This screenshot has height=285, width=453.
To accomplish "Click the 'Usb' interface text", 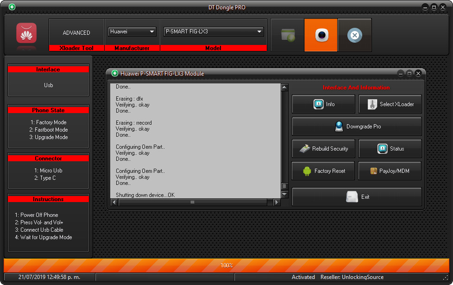I will pos(49,85).
